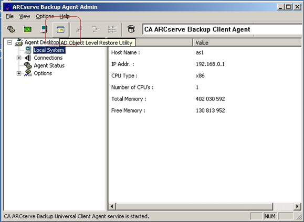Click the globe-and-gear services toolbar icon
304x222 pixels.
(11, 29)
